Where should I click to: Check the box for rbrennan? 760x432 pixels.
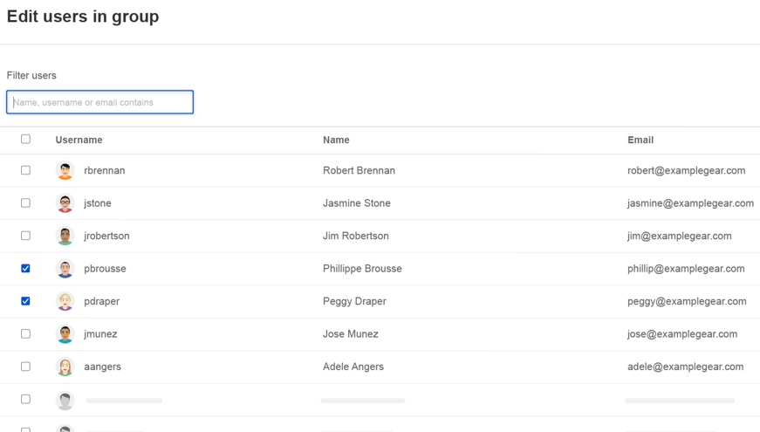tap(25, 170)
